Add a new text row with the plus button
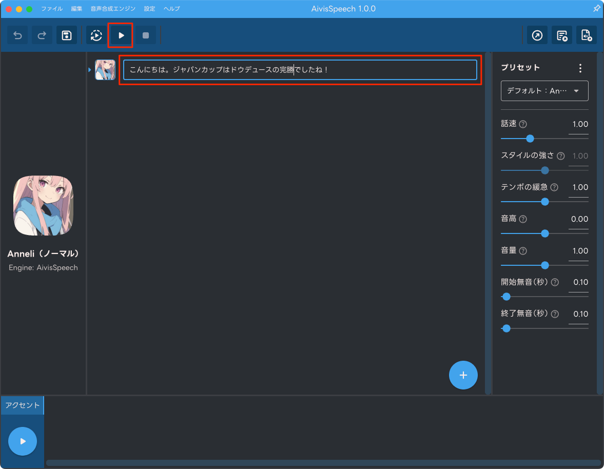This screenshot has height=469, width=604. (463, 375)
